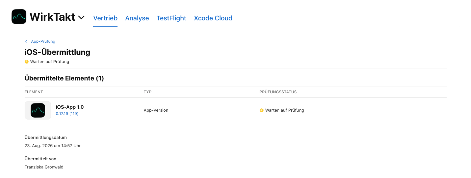Open the WirkTakt app switcher chevron
The height and width of the screenshot is (178, 471).
point(82,17)
